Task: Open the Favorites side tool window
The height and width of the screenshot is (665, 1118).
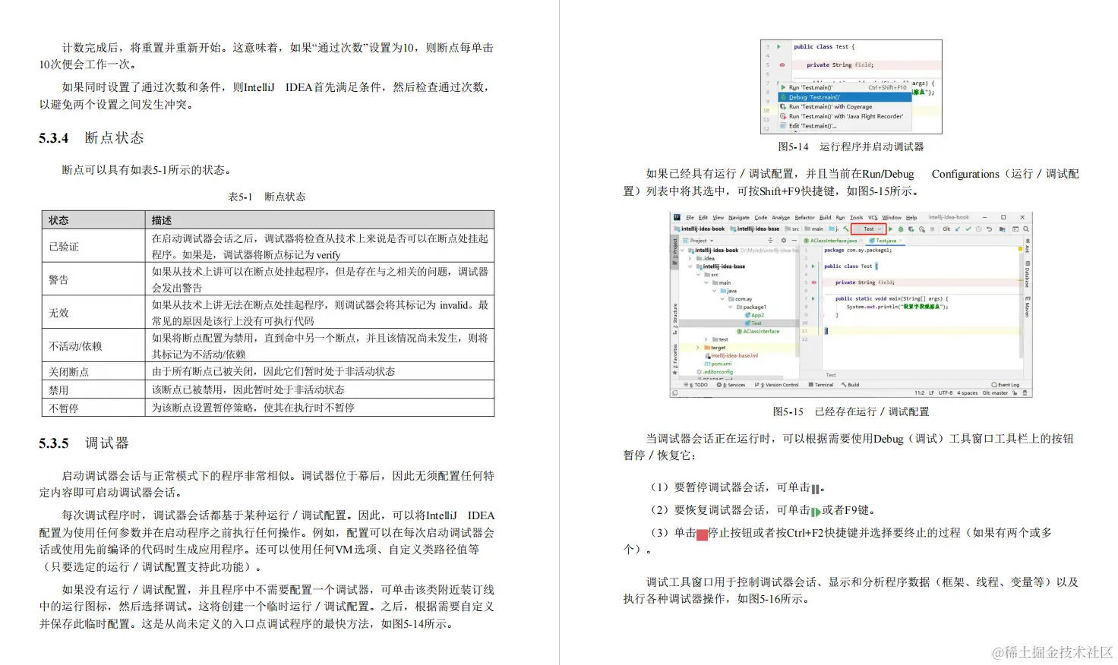Action: pos(674,359)
